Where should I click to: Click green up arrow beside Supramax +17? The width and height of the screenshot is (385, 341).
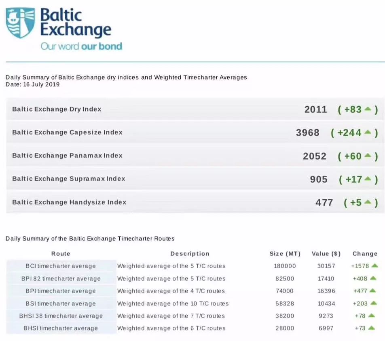pos(368,179)
